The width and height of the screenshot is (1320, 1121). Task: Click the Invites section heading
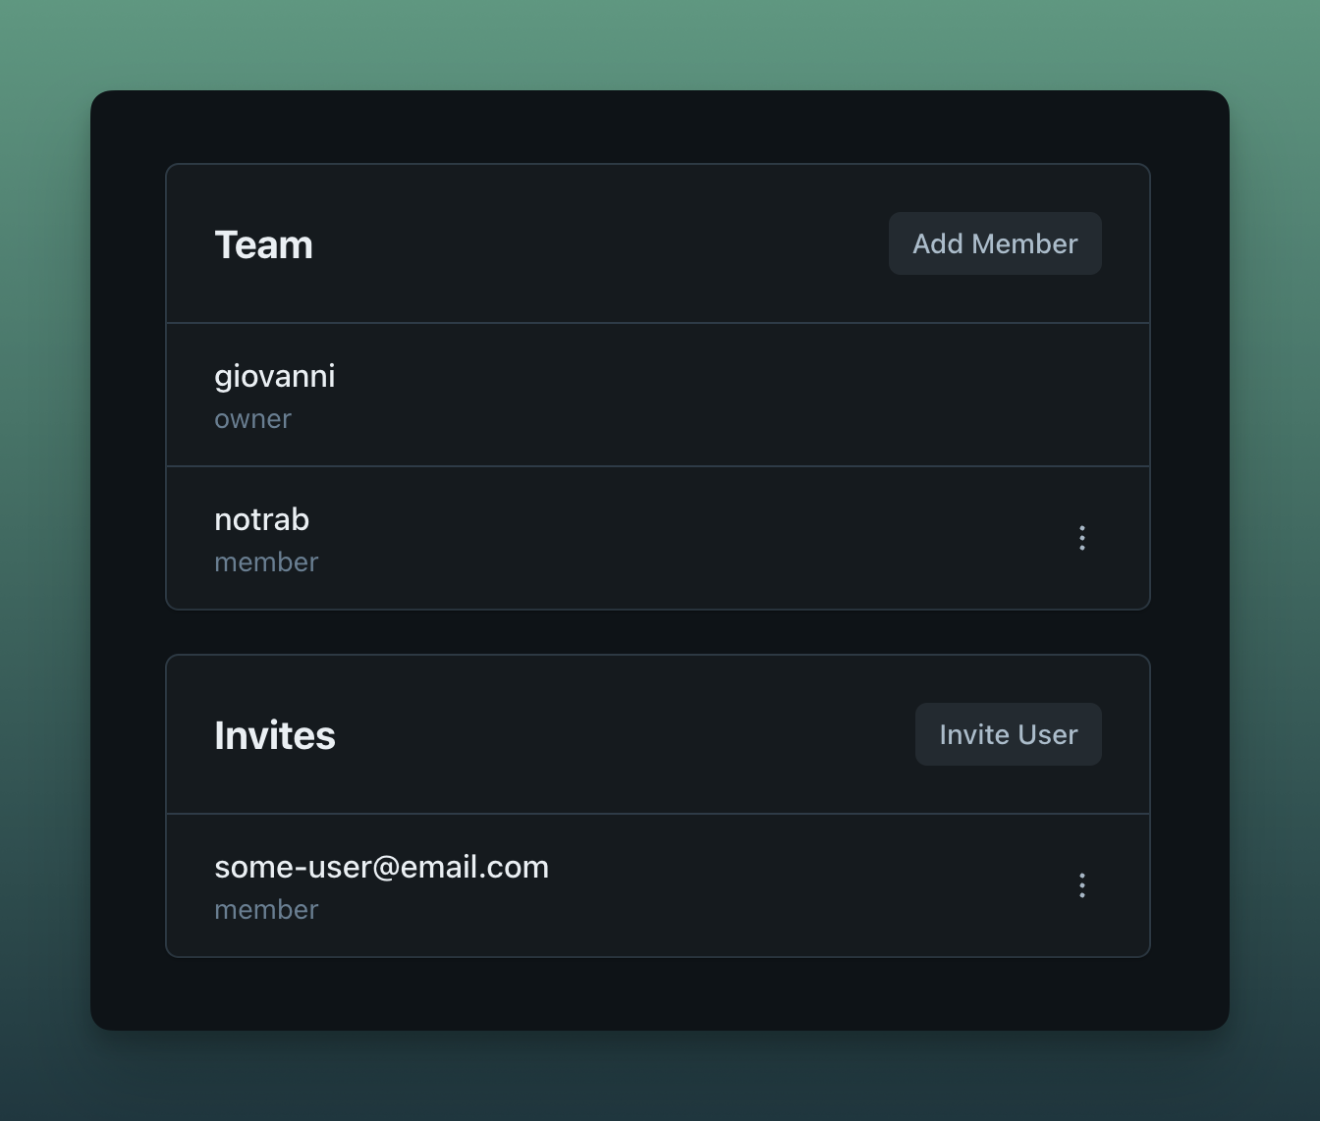coord(275,735)
